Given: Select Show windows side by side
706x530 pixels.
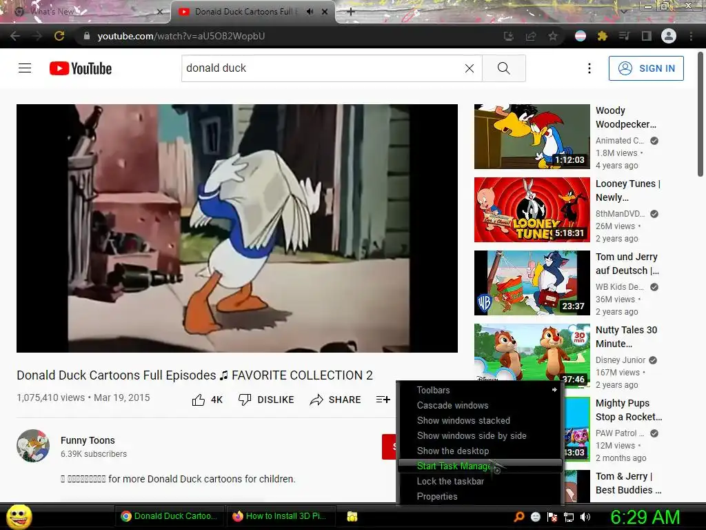Looking at the screenshot, I should (x=480, y=436).
